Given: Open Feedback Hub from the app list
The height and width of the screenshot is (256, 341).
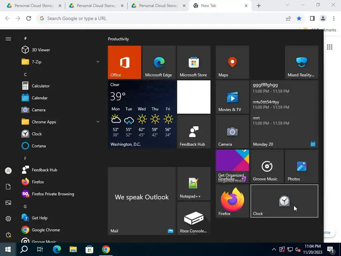Looking at the screenshot, I should tap(61, 170).
